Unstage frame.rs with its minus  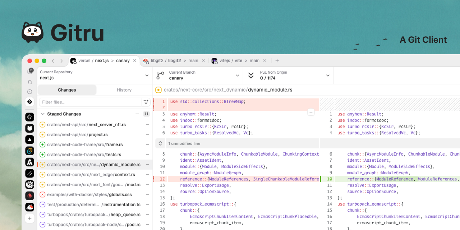[x=147, y=144]
